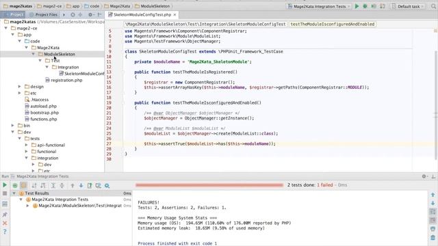Click ModuleSkeleton breadcrumb in navigation bar
This screenshot has width=438, height=246.
tap(152, 6)
